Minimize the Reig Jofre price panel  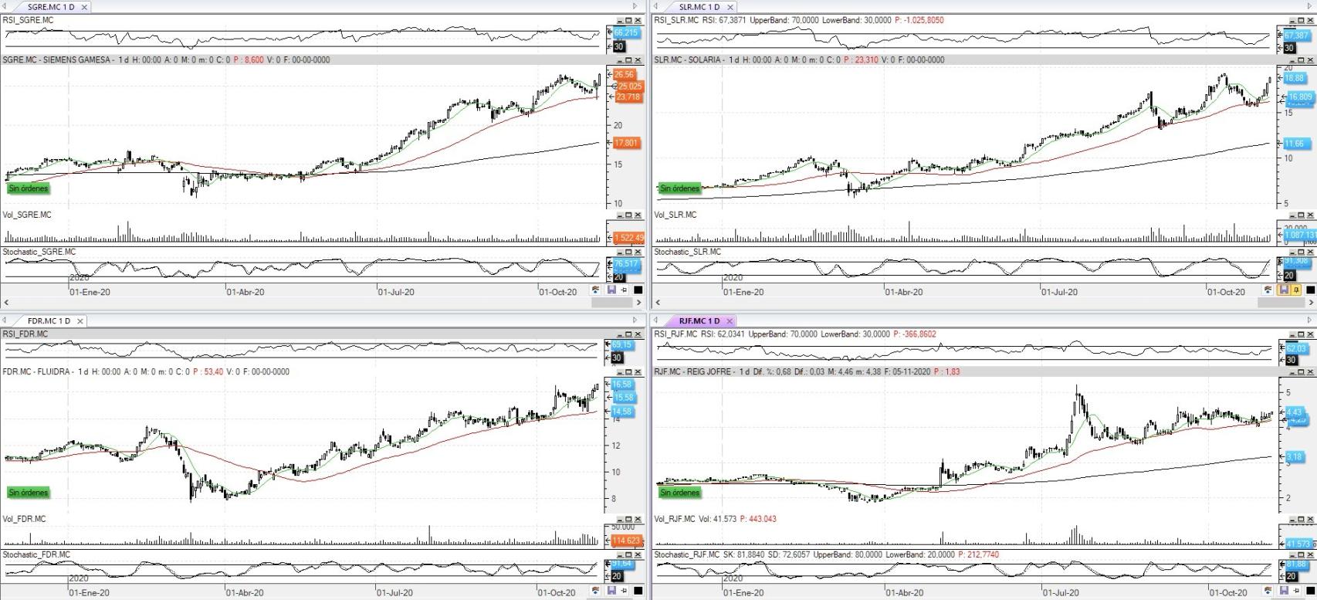tap(1292, 372)
